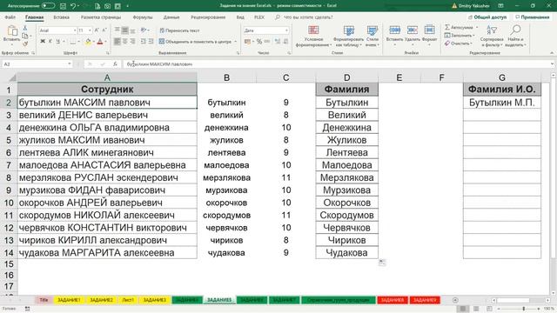This screenshot has height=313, width=557.
Task: Expand the fill color options arrow
Action: click(93, 42)
